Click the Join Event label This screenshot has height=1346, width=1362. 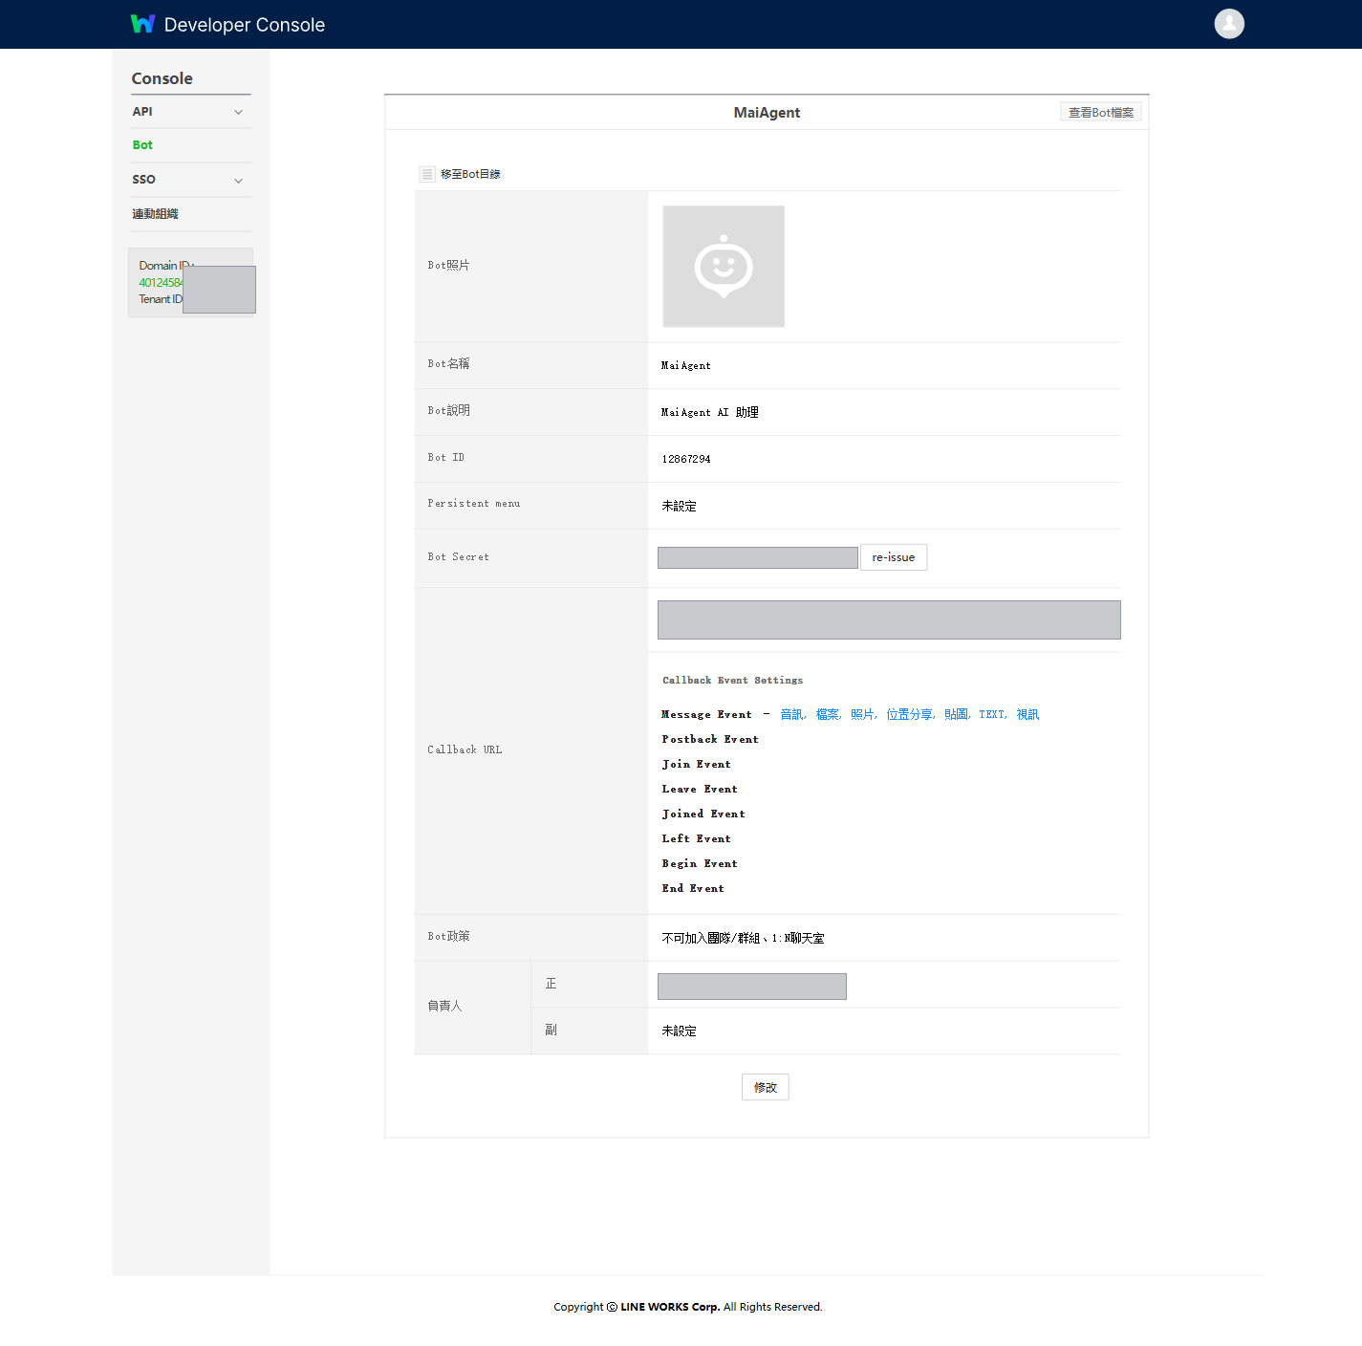[696, 764]
